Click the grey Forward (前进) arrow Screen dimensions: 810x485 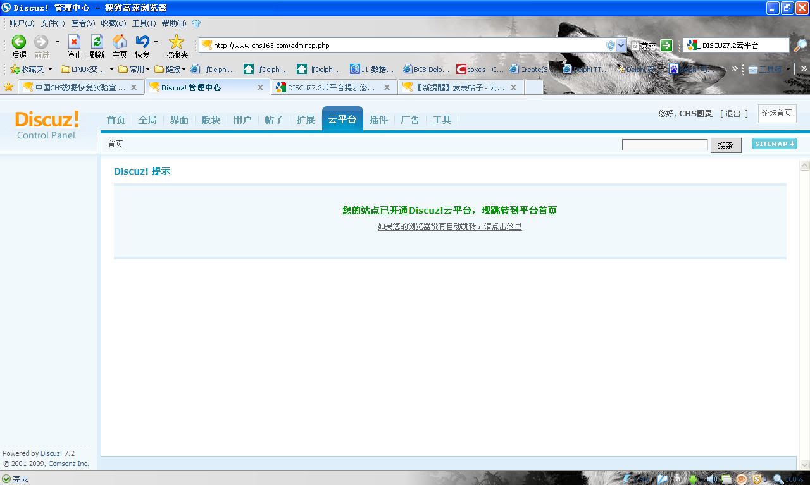coord(41,42)
